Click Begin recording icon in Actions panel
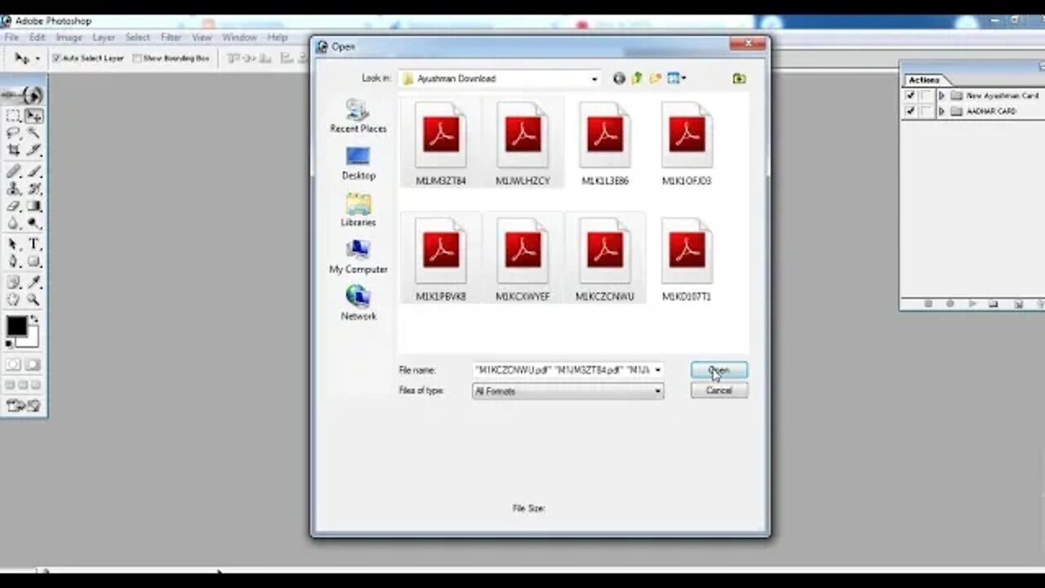This screenshot has width=1045, height=588. tap(950, 304)
